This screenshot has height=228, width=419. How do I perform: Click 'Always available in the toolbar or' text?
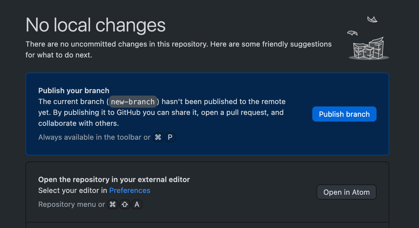pos(94,137)
